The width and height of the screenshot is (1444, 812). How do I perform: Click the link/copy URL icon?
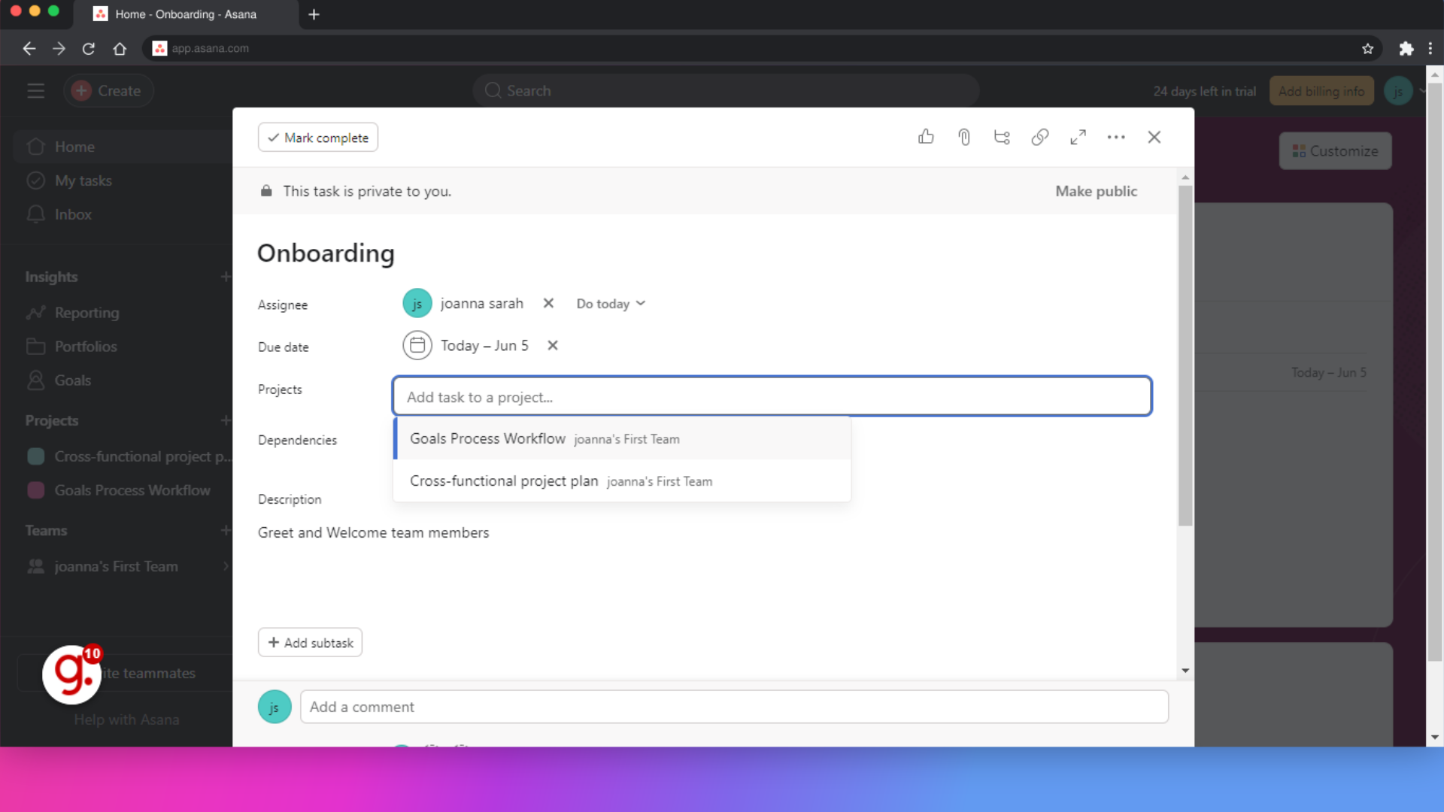coord(1039,137)
